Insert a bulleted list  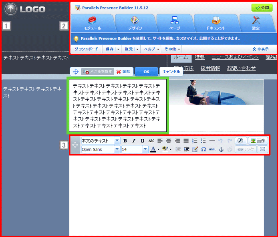(x=203, y=141)
